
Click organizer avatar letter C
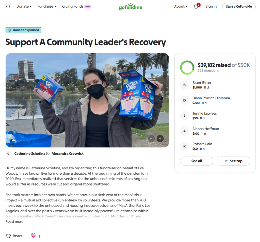(8, 154)
